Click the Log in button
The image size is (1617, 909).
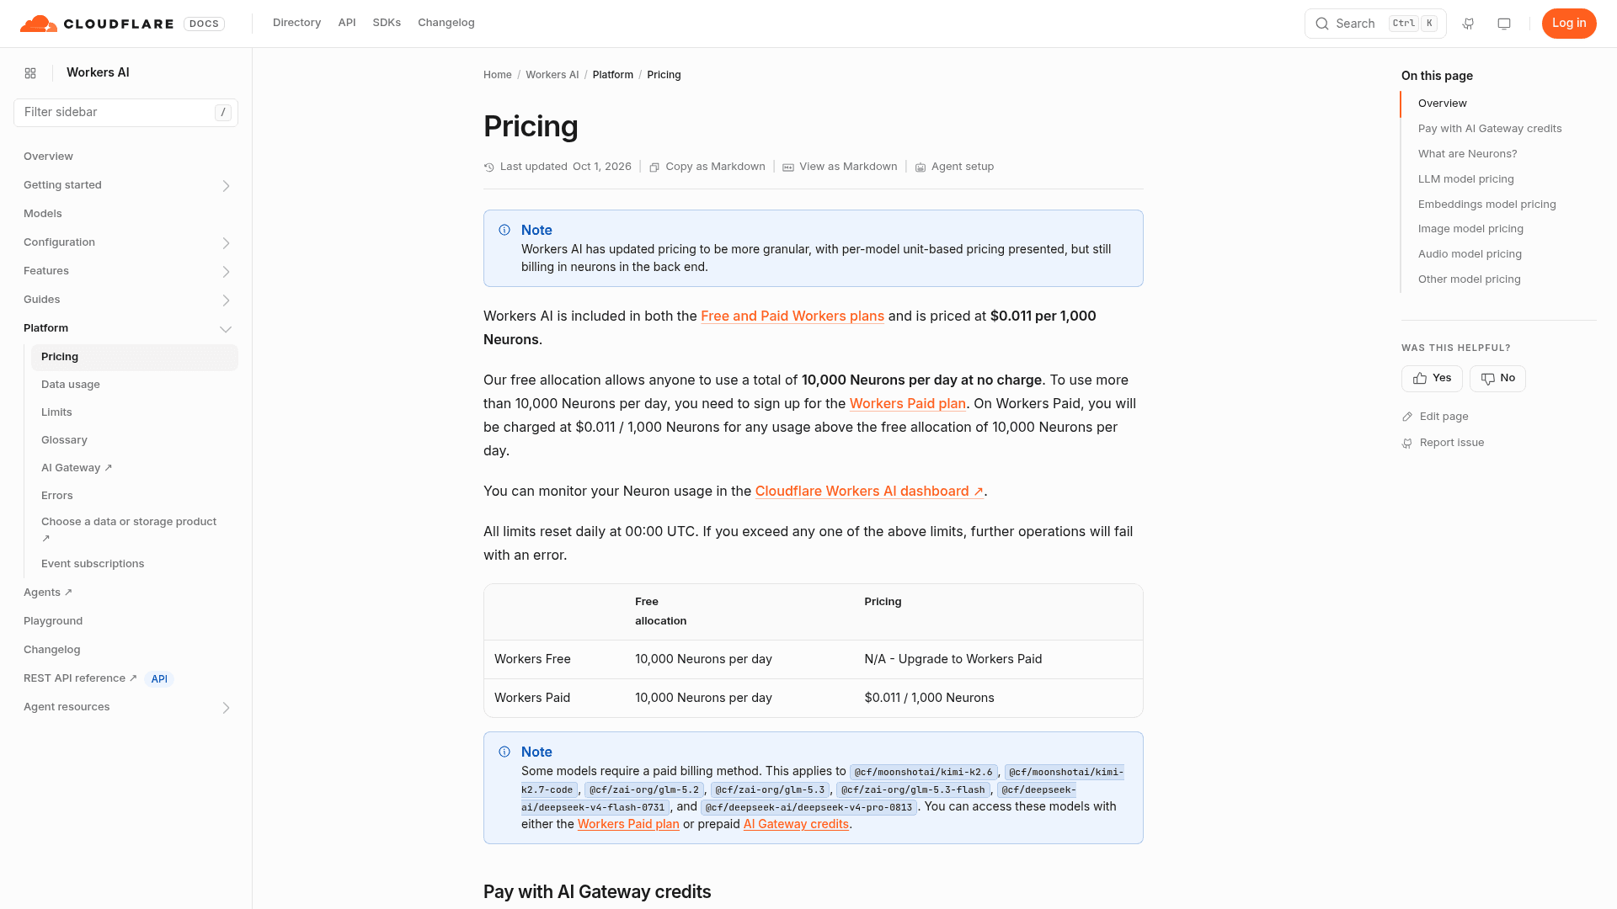point(1569,24)
